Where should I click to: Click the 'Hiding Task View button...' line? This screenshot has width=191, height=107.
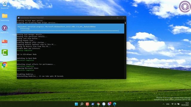(x=28, y=38)
